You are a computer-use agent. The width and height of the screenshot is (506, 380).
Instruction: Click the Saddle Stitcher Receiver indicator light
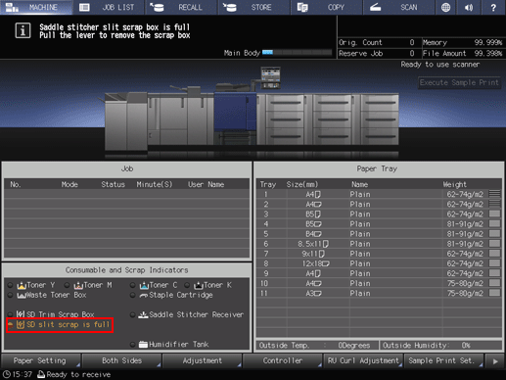(132, 314)
